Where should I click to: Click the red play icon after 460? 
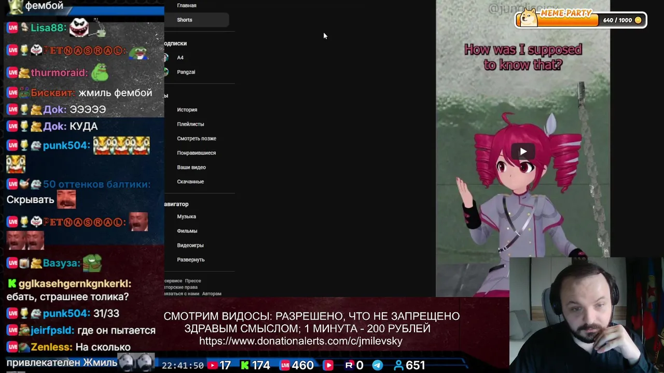(x=328, y=365)
